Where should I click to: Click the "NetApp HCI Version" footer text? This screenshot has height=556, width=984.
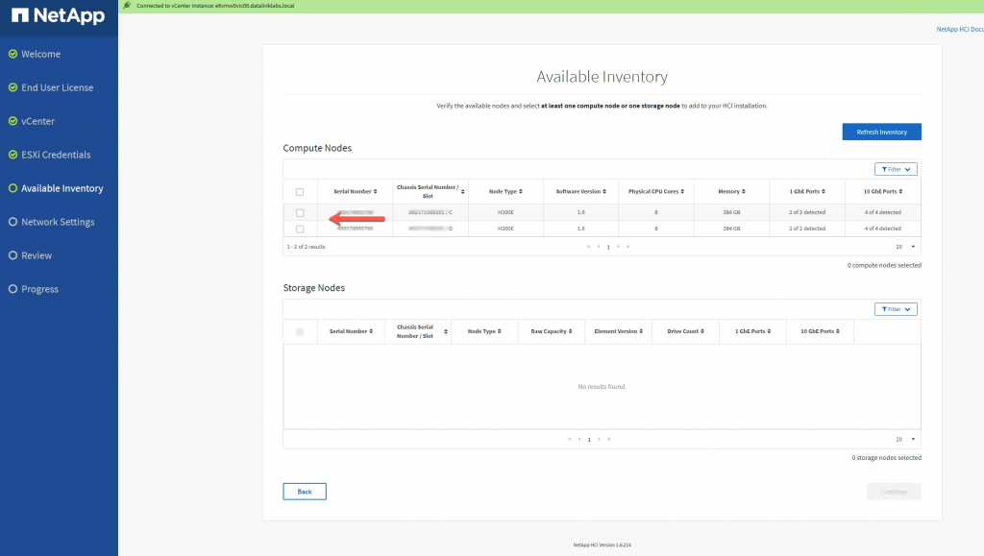(x=602, y=545)
